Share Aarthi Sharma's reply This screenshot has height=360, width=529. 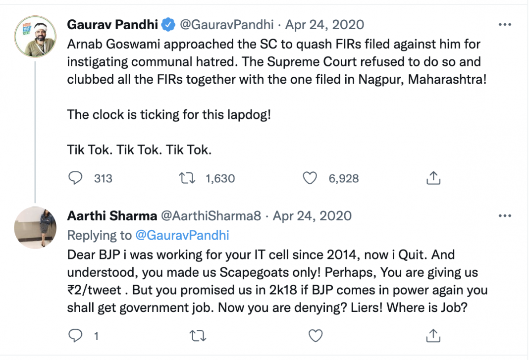(433, 336)
